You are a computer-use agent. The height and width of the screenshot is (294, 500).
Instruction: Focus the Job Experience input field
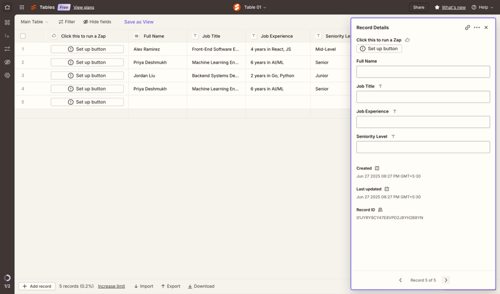tap(423, 122)
